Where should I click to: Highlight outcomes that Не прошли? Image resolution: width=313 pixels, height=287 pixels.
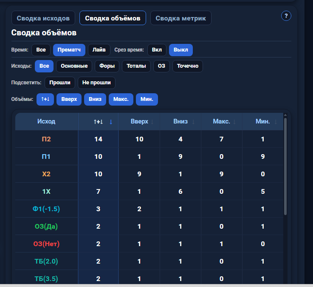tap(96, 83)
